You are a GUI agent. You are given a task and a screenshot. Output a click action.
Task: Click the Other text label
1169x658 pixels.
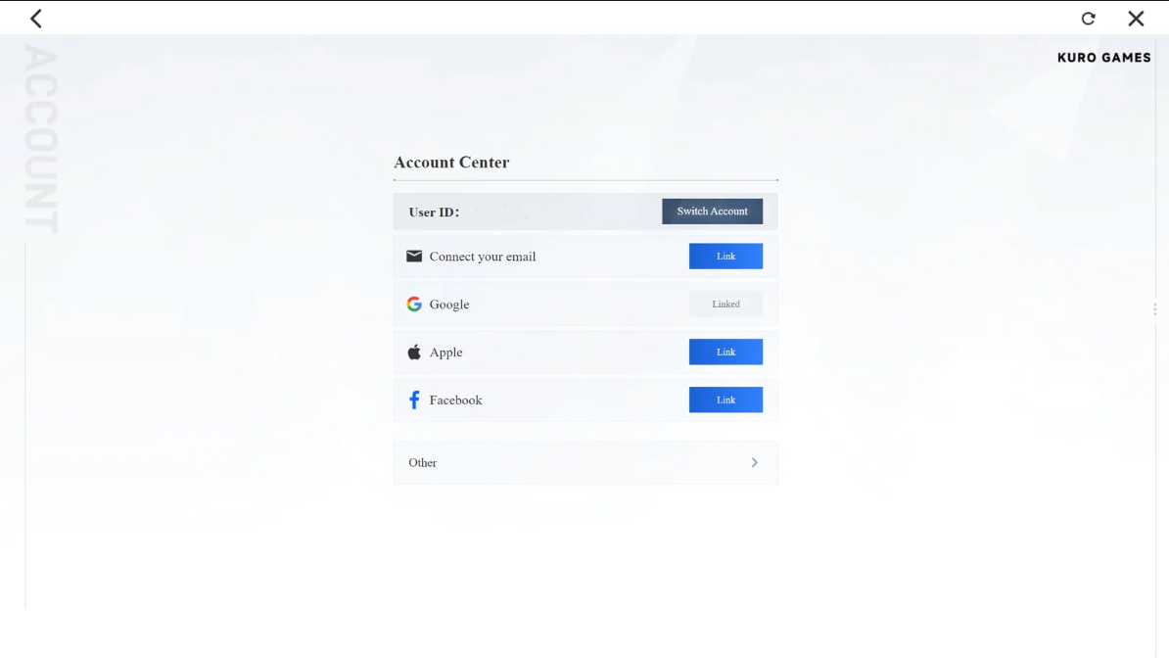coord(423,462)
